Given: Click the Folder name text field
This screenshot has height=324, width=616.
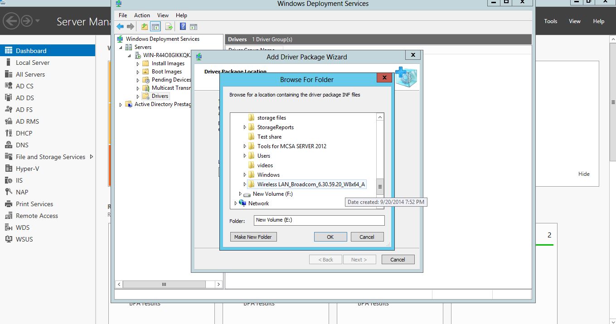Looking at the screenshot, I should tap(319, 220).
